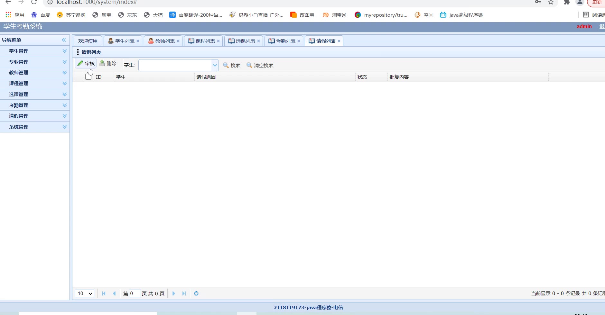605x315 pixels.
Task: Click the 审核 (review) pencil button
Action: [x=86, y=64]
